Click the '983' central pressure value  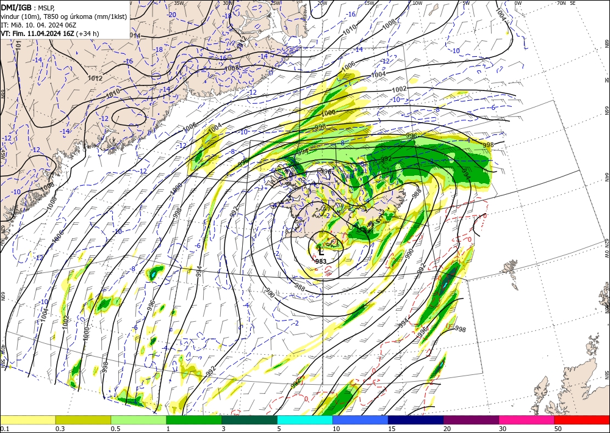[x=321, y=261]
